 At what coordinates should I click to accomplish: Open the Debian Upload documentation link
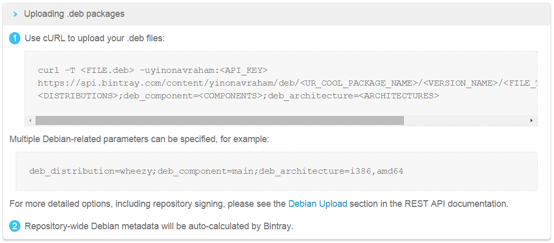[317, 204]
